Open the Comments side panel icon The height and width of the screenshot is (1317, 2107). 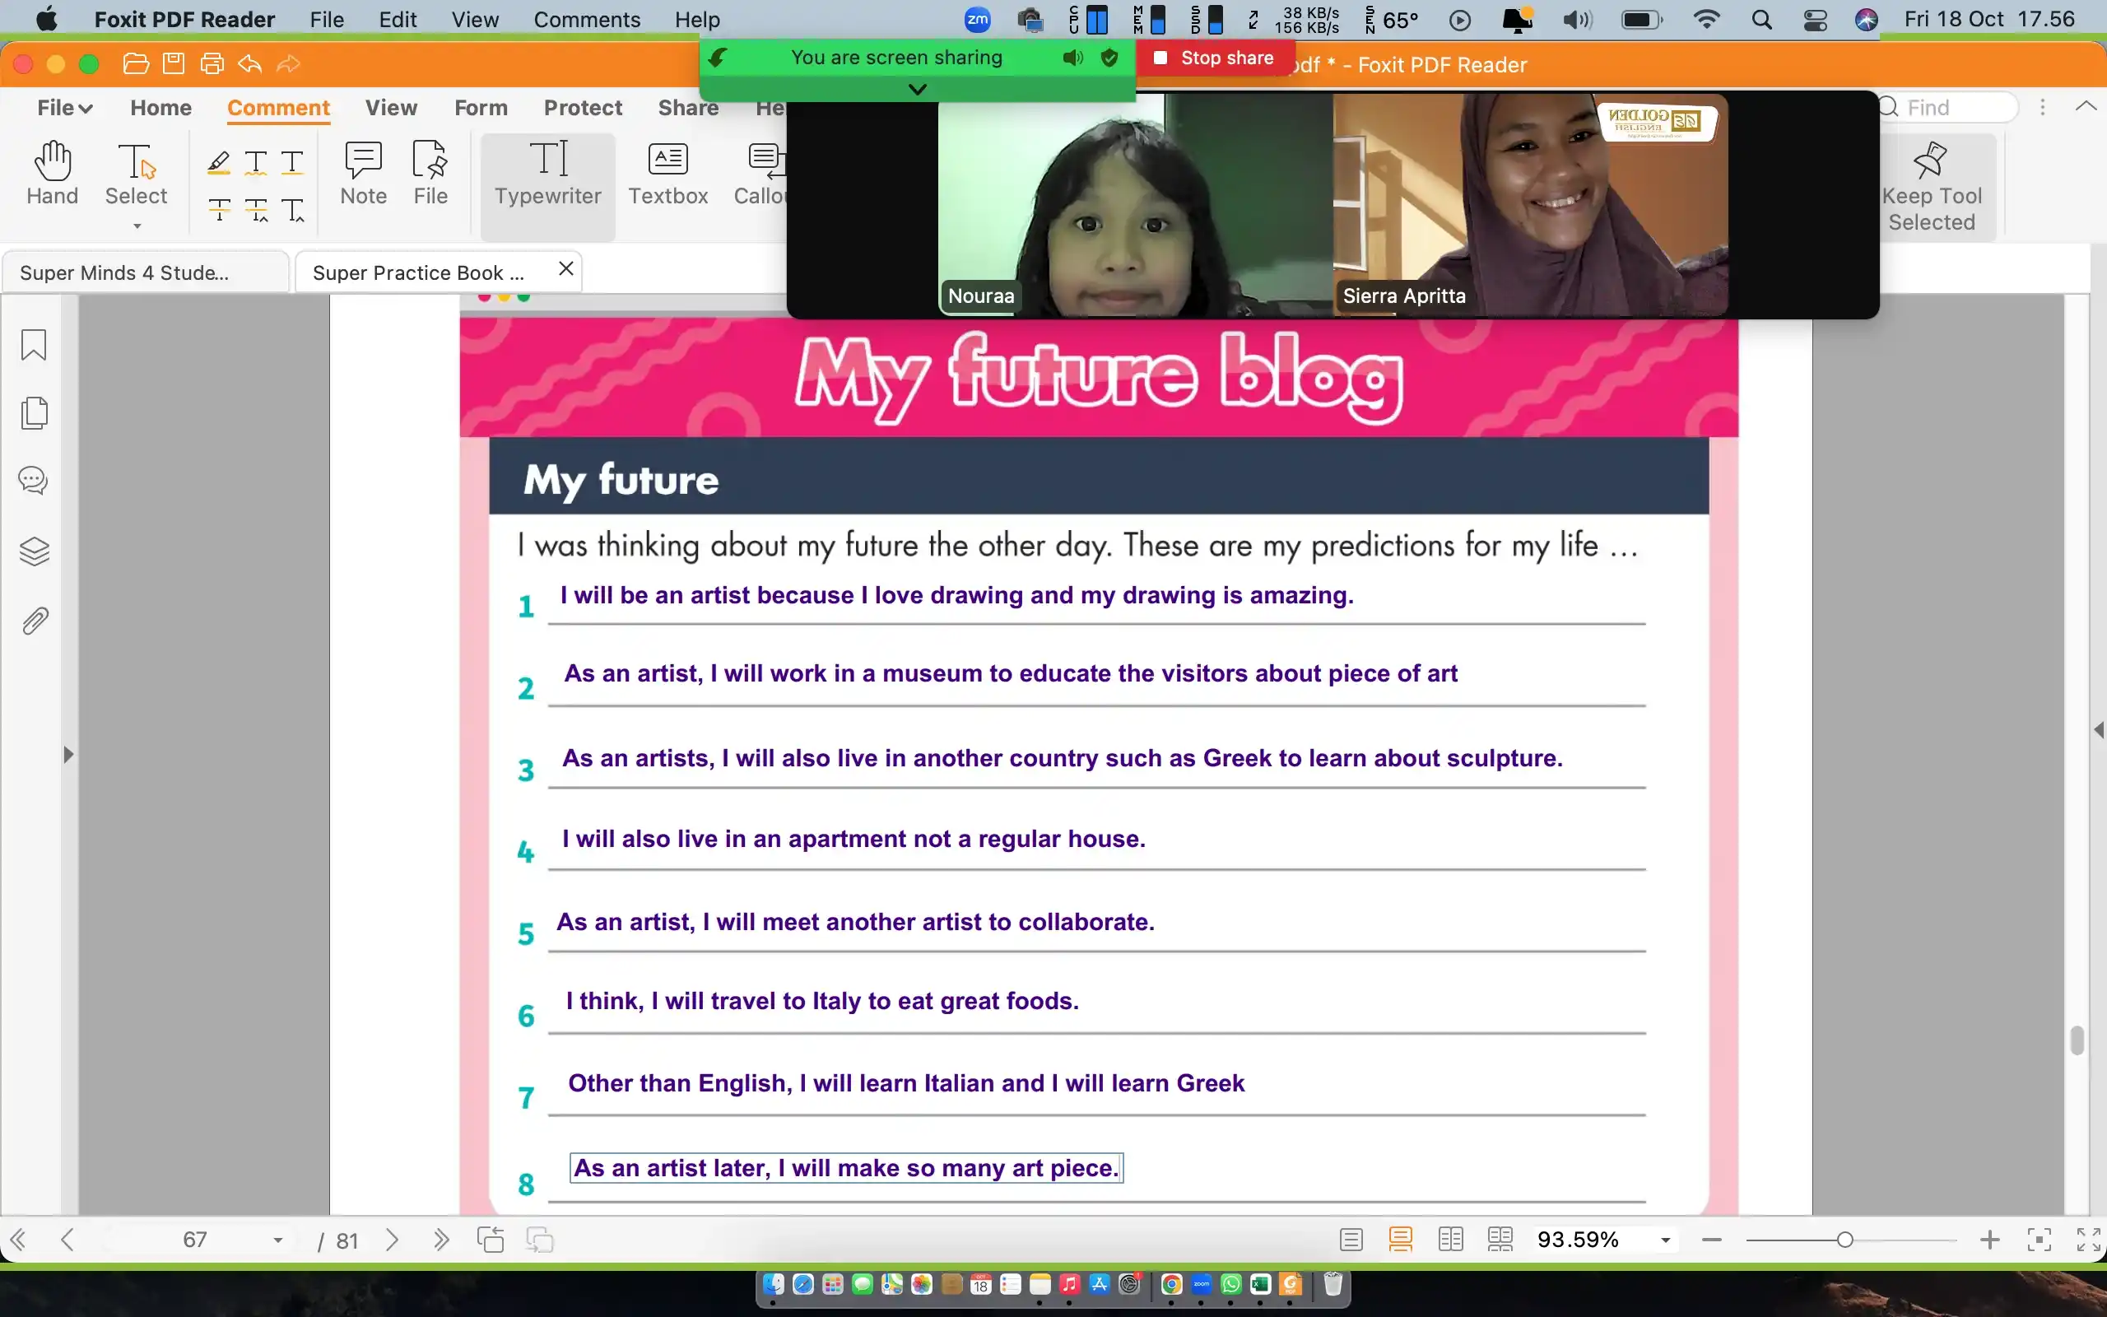click(x=34, y=480)
